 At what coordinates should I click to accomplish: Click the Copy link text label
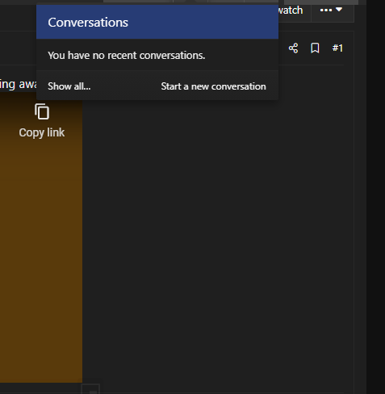click(42, 132)
